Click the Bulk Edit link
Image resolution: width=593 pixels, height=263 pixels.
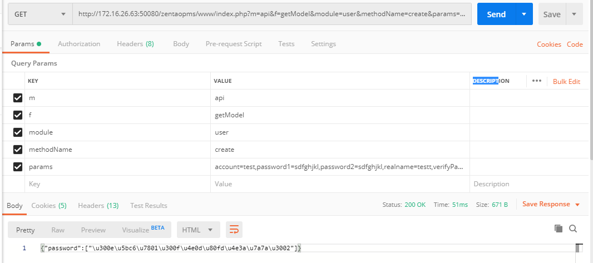point(566,81)
